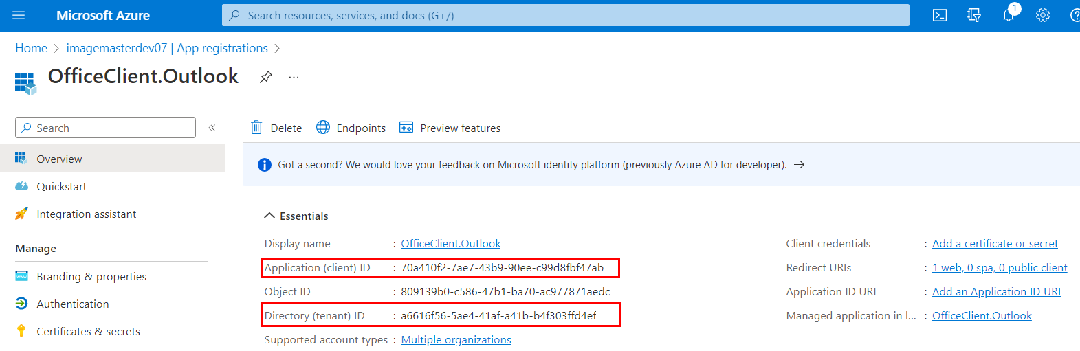Go to Home breadcrumb
The width and height of the screenshot is (1080, 351).
[x=32, y=48]
